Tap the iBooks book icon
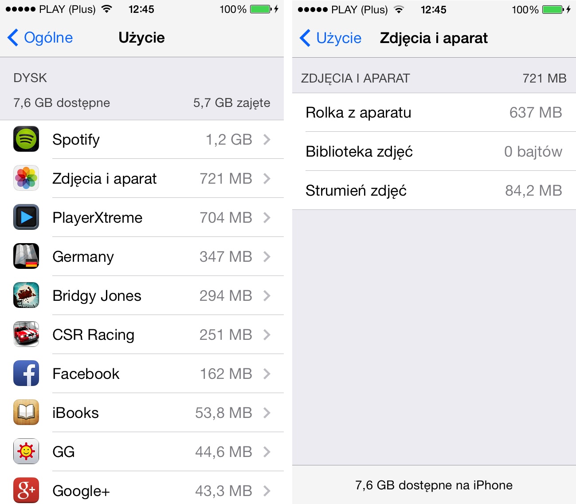Image resolution: width=576 pixels, height=504 pixels. 26,413
